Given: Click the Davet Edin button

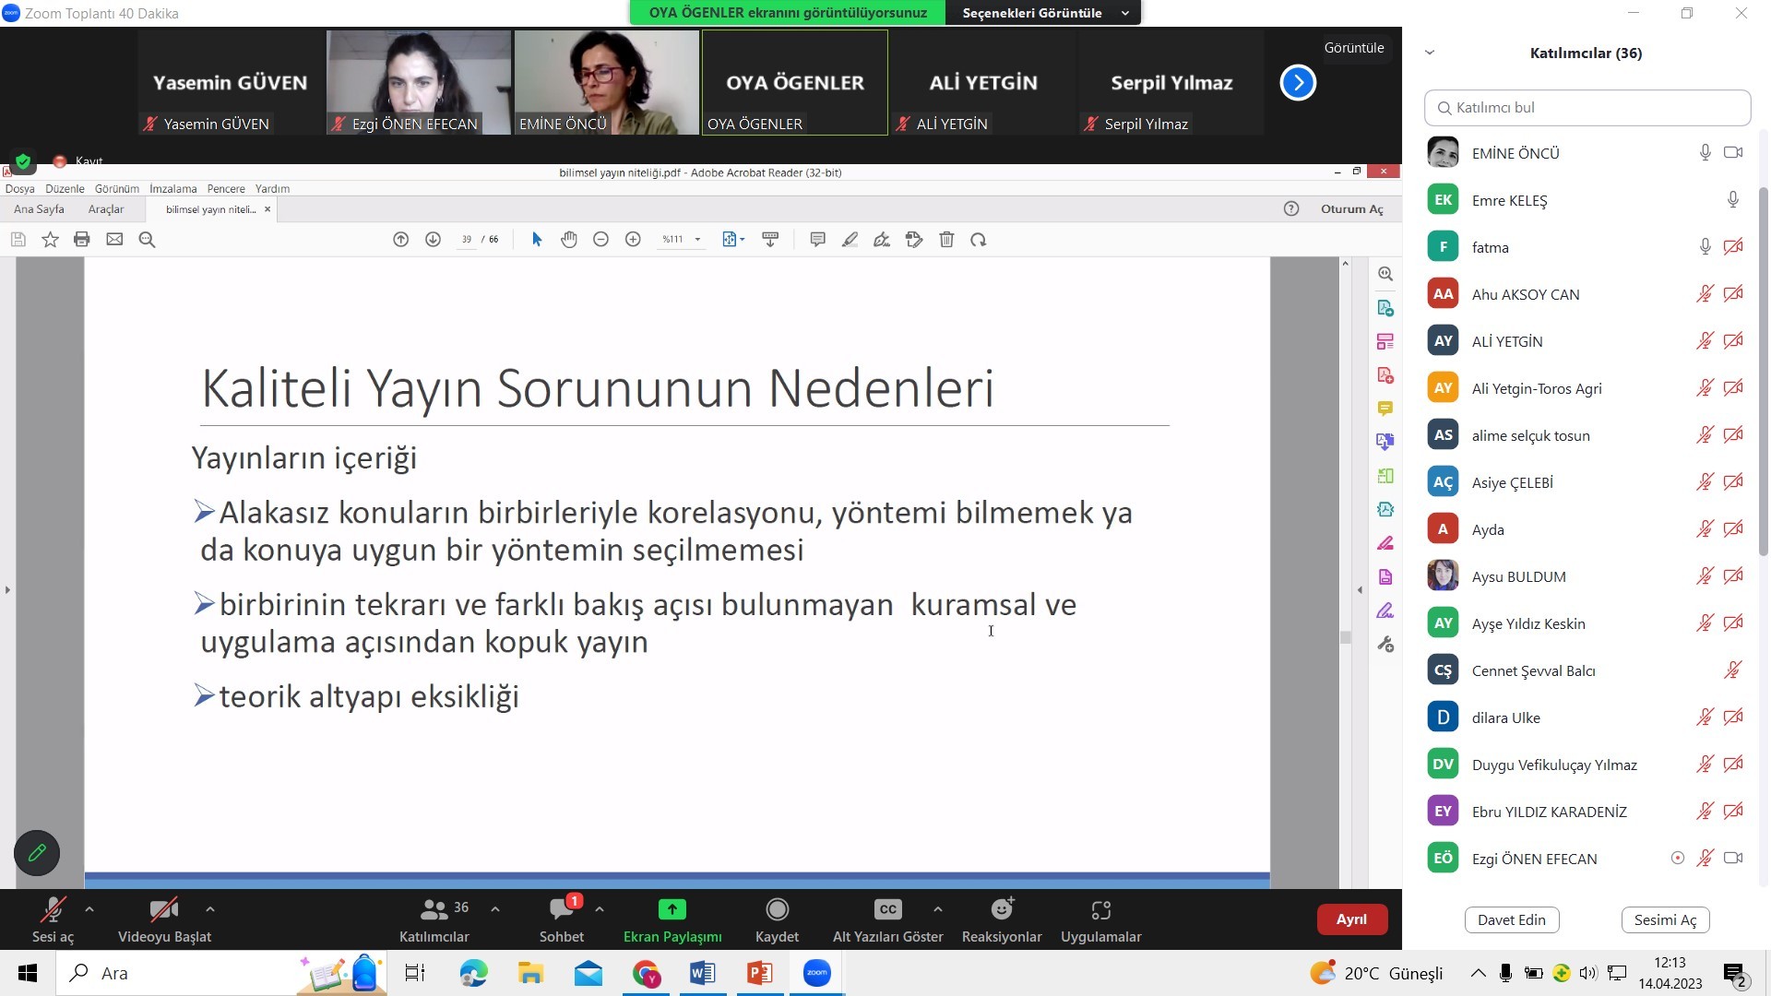Looking at the screenshot, I should (x=1511, y=919).
